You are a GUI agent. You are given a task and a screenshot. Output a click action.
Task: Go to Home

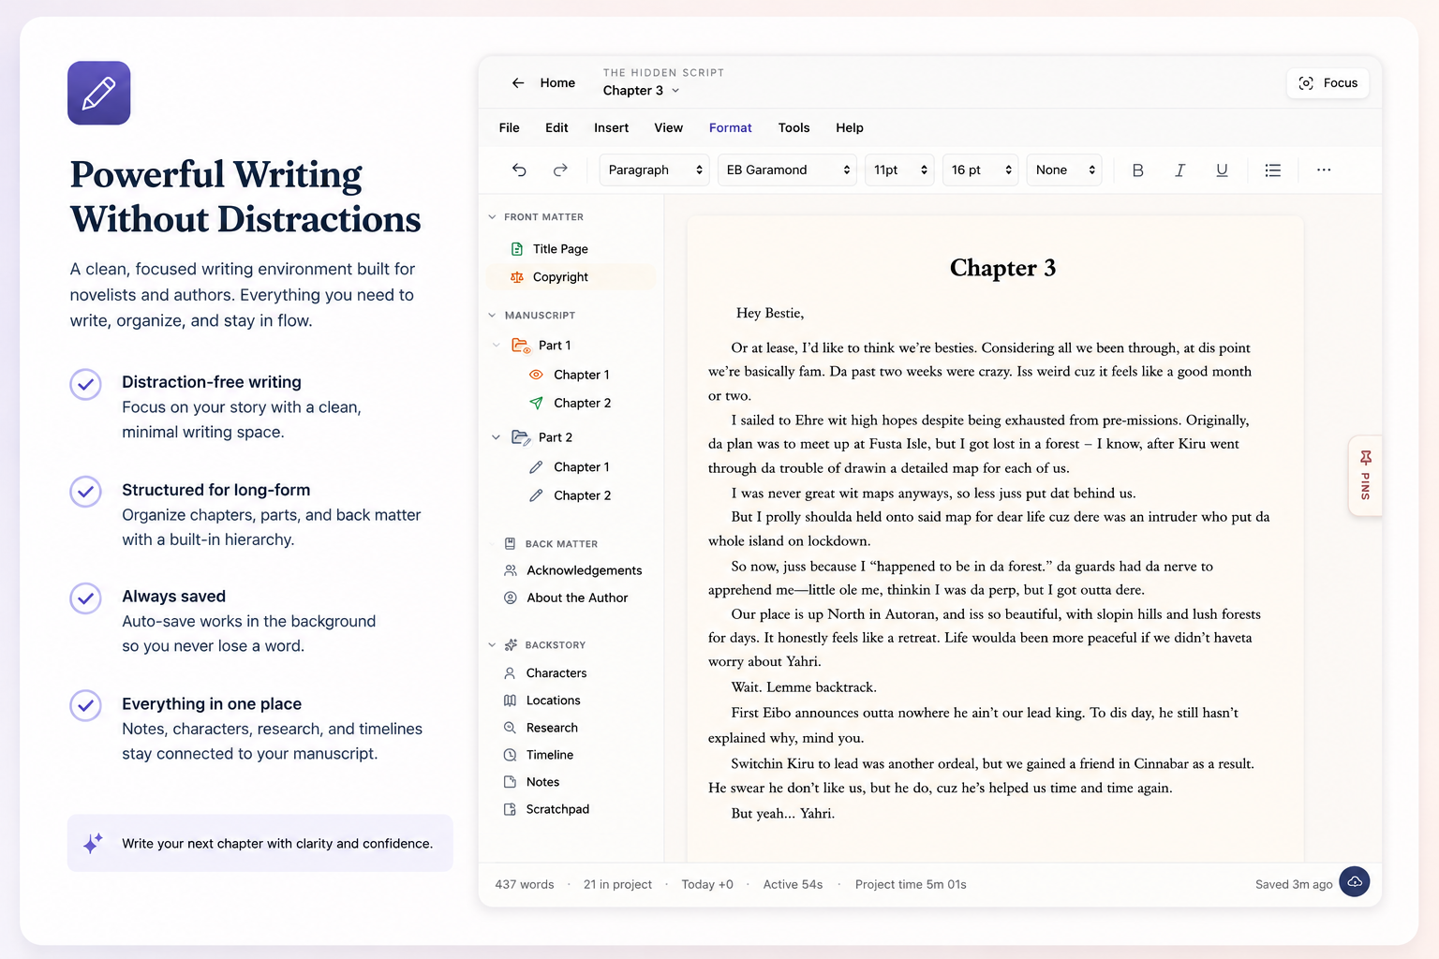[557, 83]
